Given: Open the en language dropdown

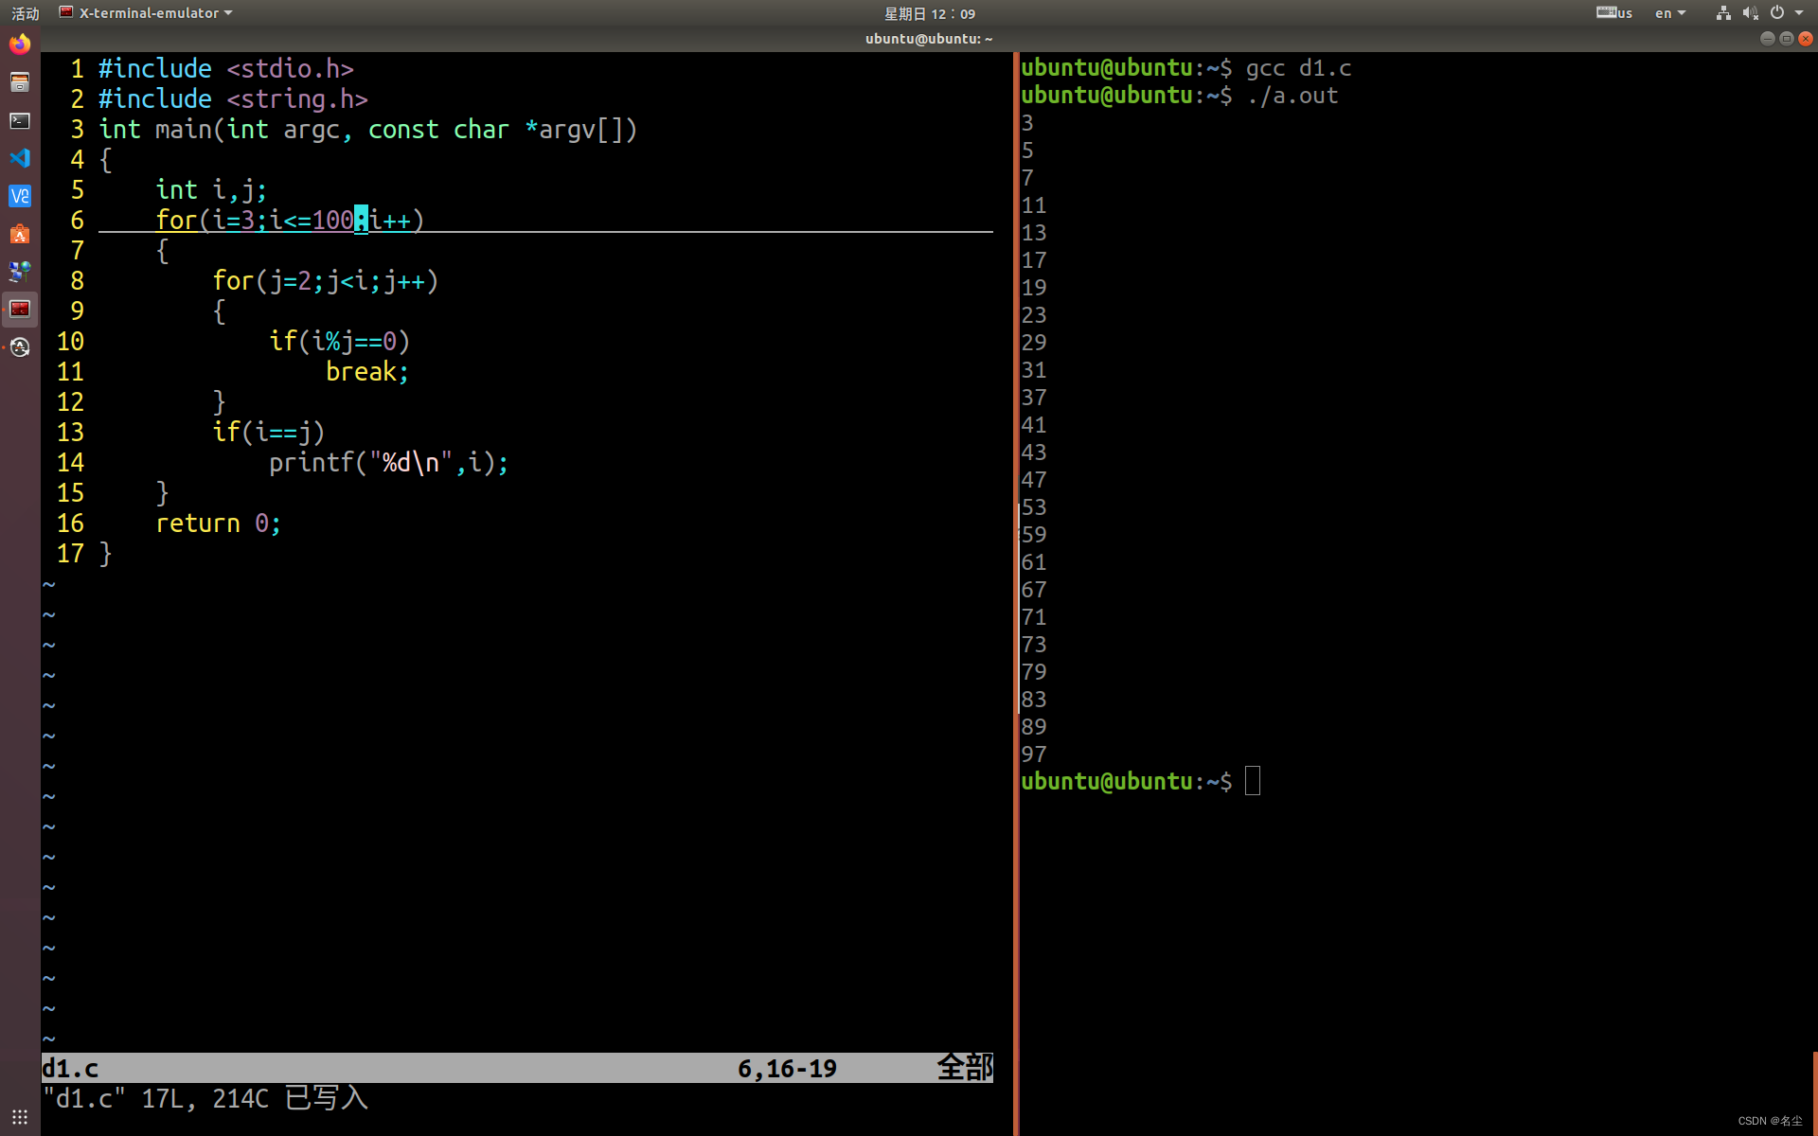Looking at the screenshot, I should click(1669, 13).
